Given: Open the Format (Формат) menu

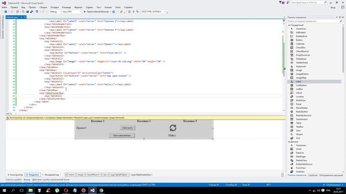Looking at the screenshot, I should (78, 7).
